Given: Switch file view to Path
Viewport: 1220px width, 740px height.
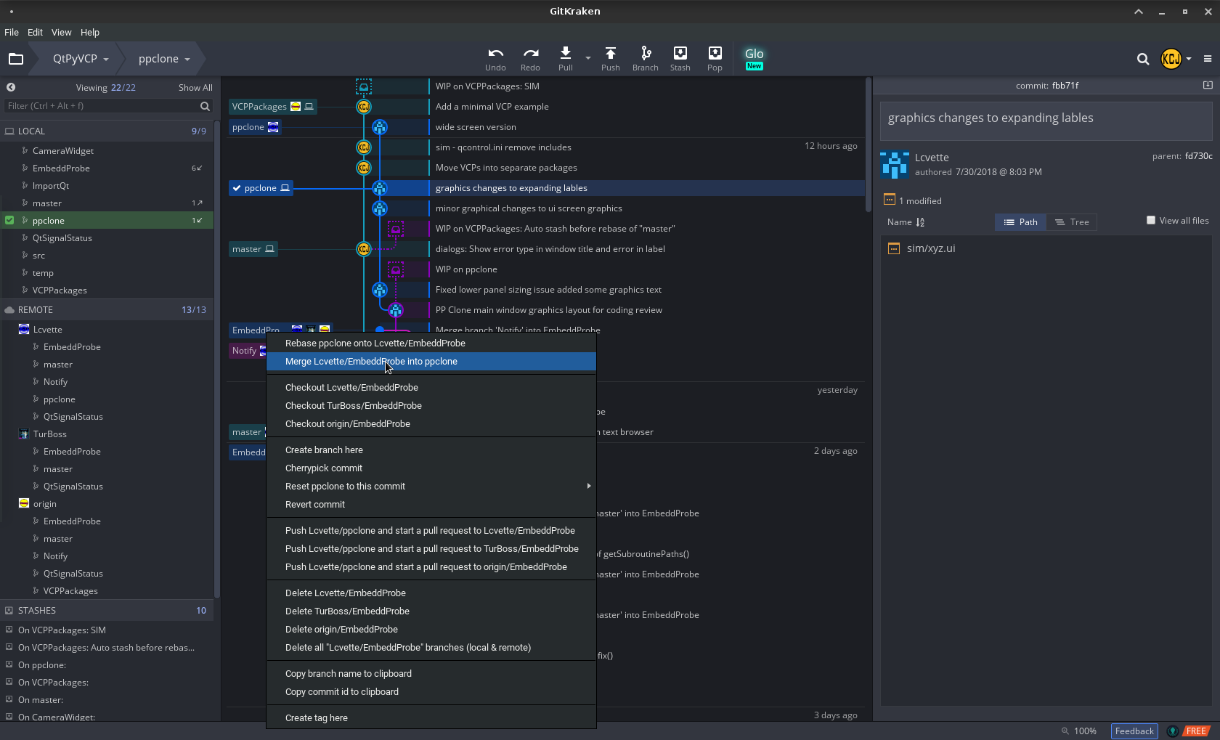Looking at the screenshot, I should (x=1020, y=222).
